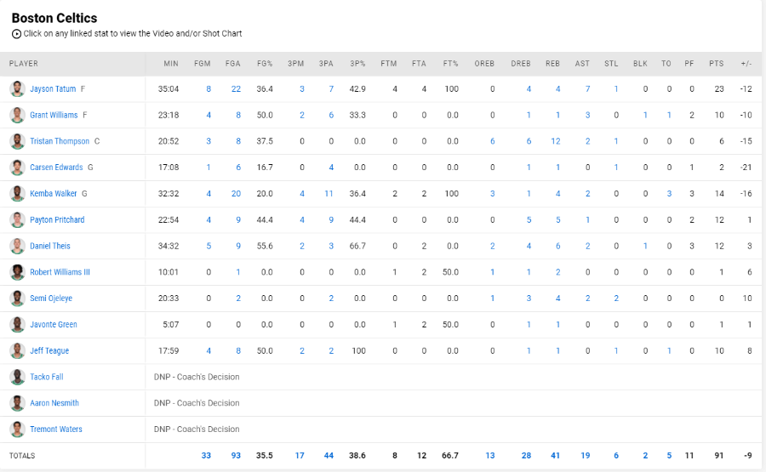
Task: Open Javonte Green's player link
Action: pos(54,325)
